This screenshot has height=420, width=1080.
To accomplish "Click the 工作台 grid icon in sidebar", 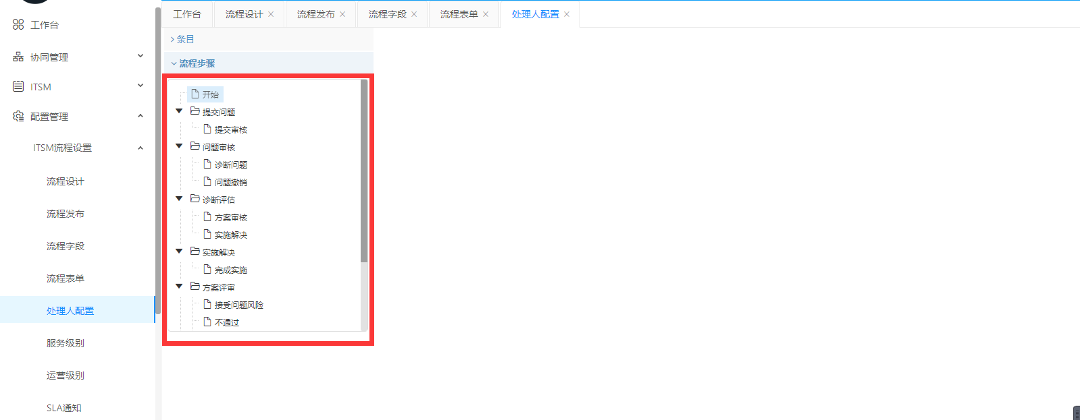I will (x=18, y=25).
